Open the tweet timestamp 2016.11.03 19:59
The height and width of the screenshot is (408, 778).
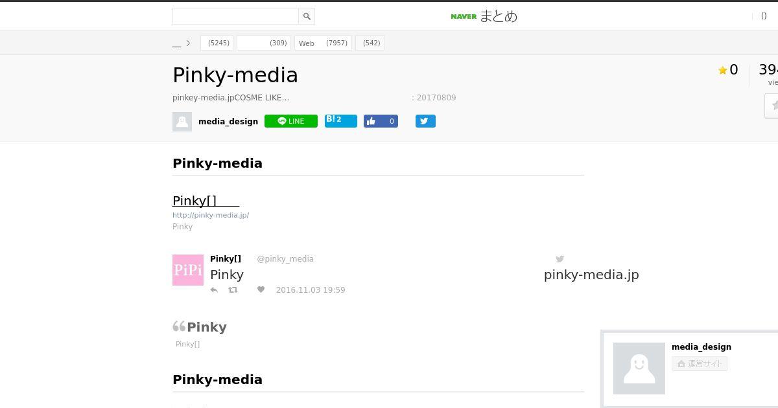(311, 290)
